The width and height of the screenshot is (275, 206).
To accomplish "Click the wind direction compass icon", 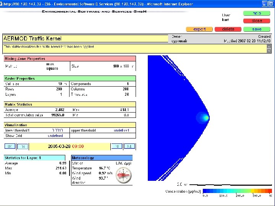I will coord(123,175).
